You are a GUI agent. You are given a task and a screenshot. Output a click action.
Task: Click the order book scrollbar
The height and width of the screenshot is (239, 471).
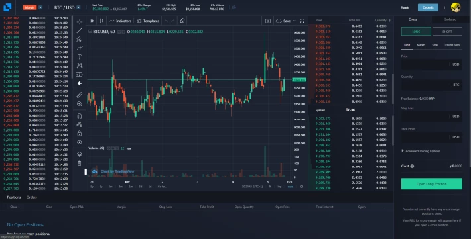click(393, 89)
